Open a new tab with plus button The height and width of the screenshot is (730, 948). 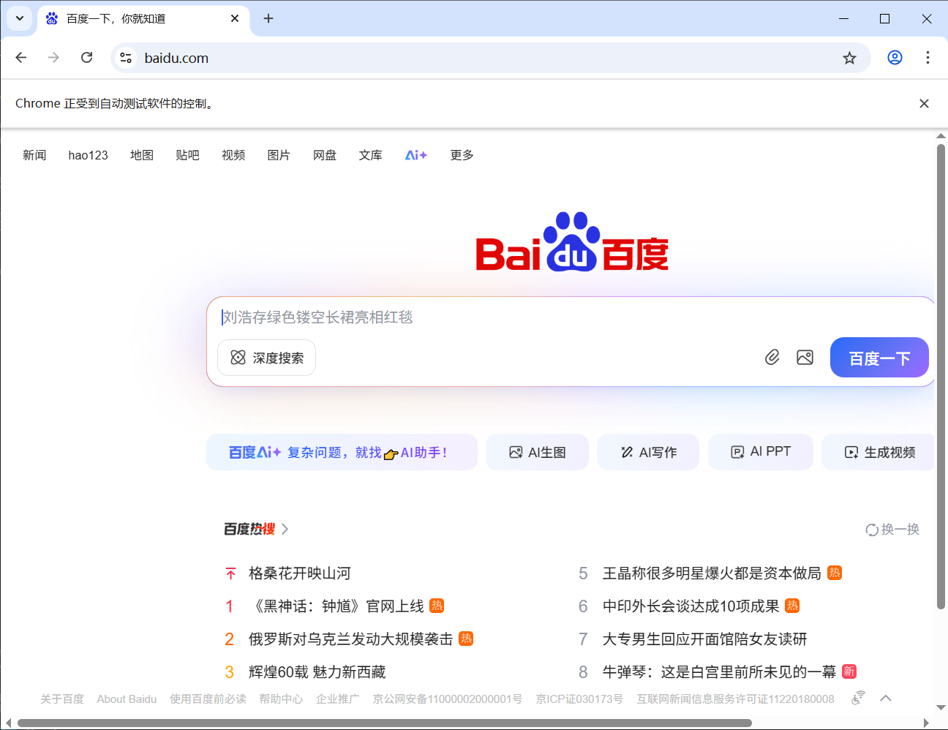(268, 18)
